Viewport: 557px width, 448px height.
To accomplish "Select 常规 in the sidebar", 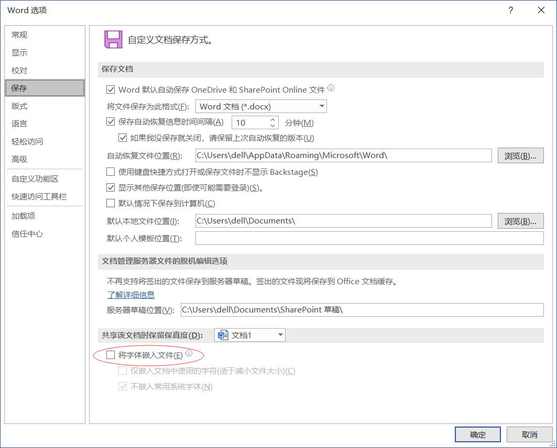I will [x=45, y=35].
